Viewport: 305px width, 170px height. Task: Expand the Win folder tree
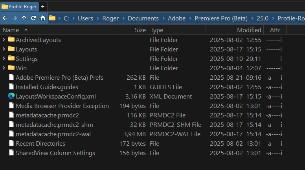4,68
